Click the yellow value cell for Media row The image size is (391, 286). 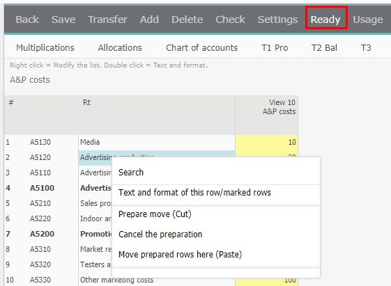[x=266, y=142]
